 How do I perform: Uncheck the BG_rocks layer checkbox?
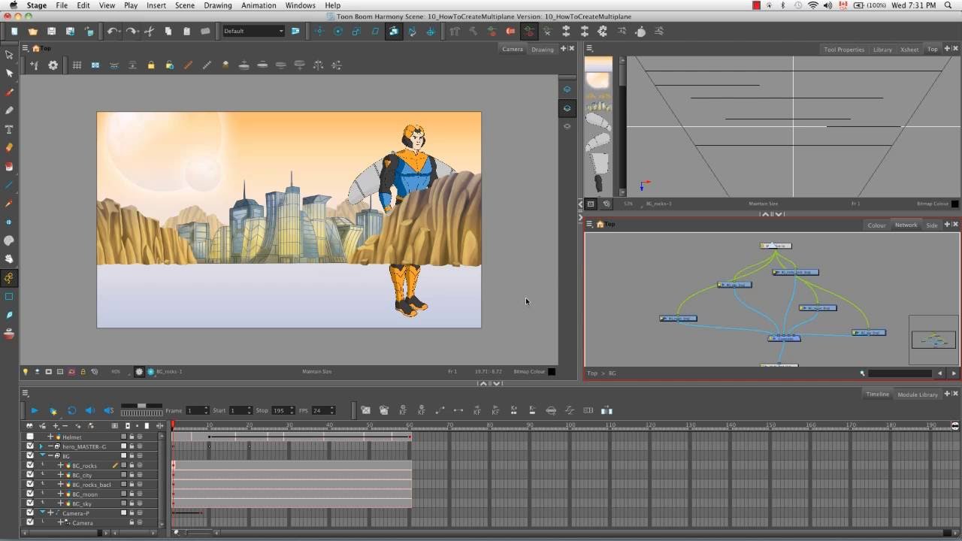click(x=30, y=465)
